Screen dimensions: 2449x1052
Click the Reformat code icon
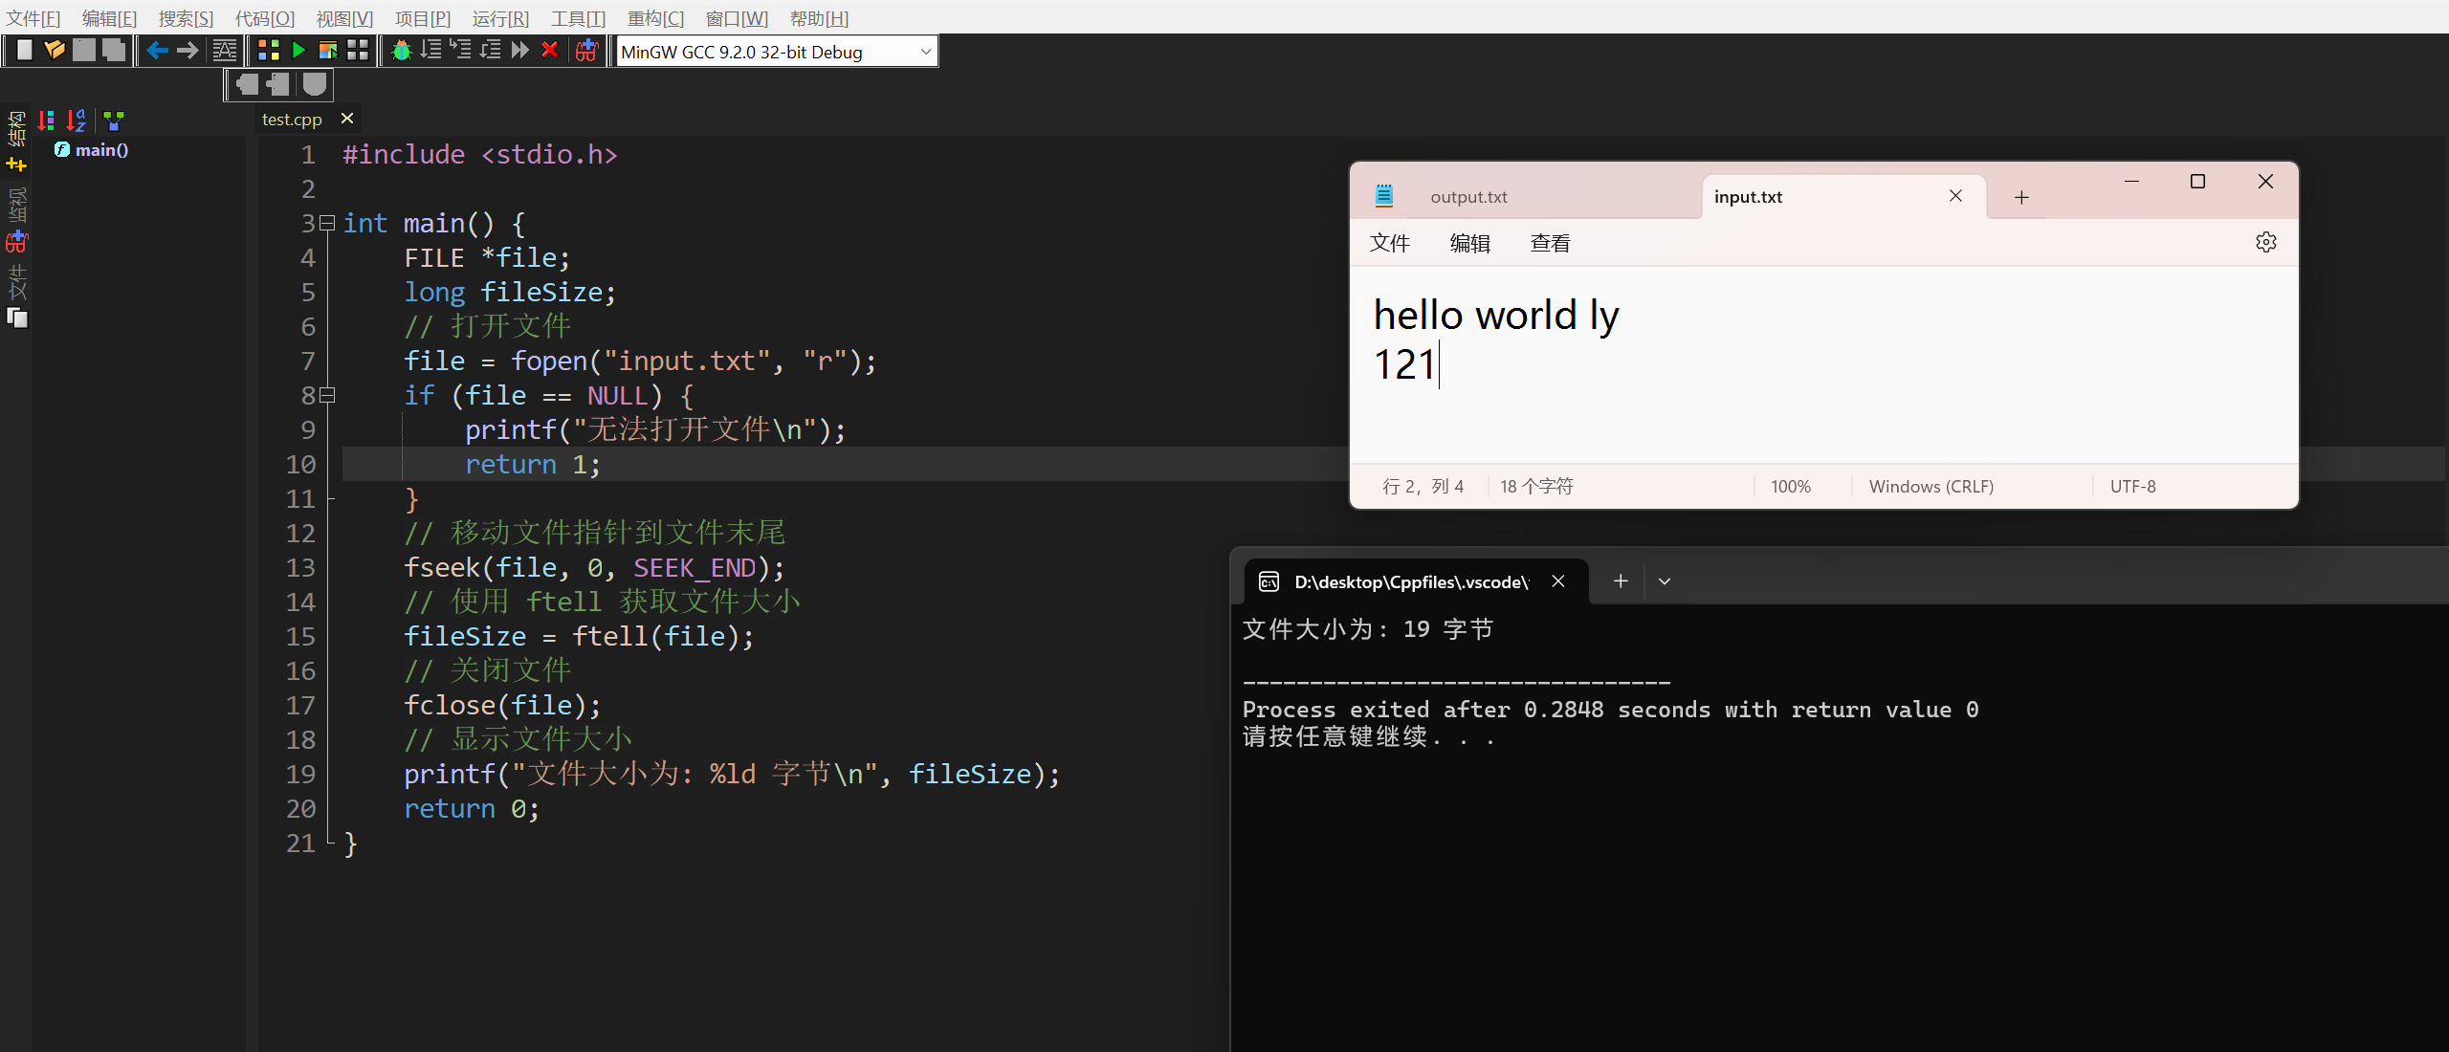(224, 51)
